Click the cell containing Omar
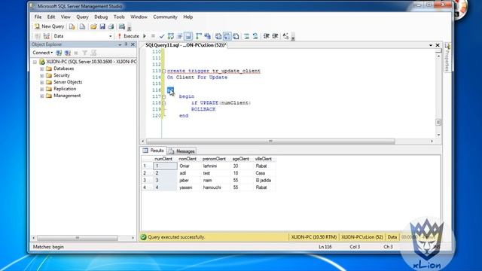The height and width of the screenshot is (271, 482). point(188,166)
